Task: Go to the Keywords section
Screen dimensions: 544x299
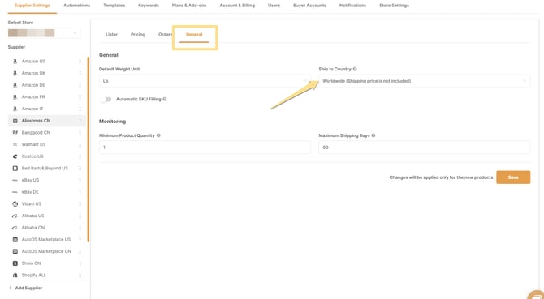Action: [x=149, y=6]
